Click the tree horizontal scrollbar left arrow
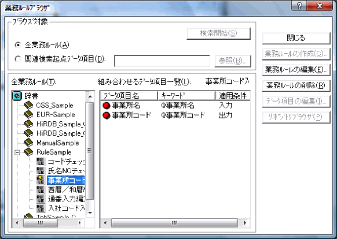Screen dimensions: 337x239 tap(17, 223)
